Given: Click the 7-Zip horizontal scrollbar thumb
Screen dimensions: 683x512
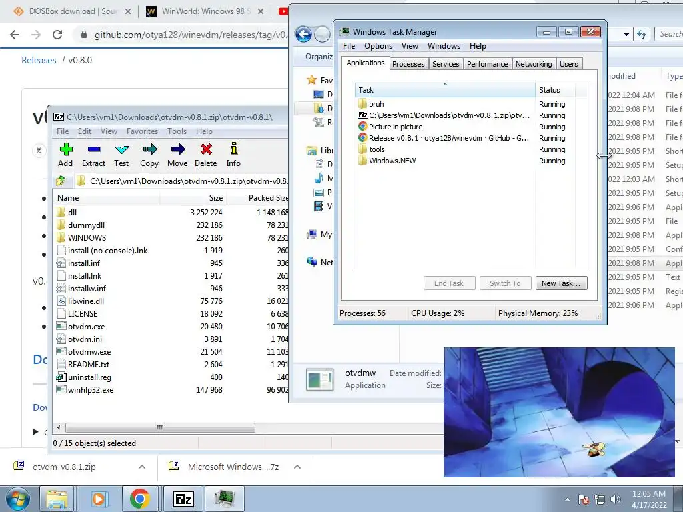Looking at the screenshot, I should point(160,427).
